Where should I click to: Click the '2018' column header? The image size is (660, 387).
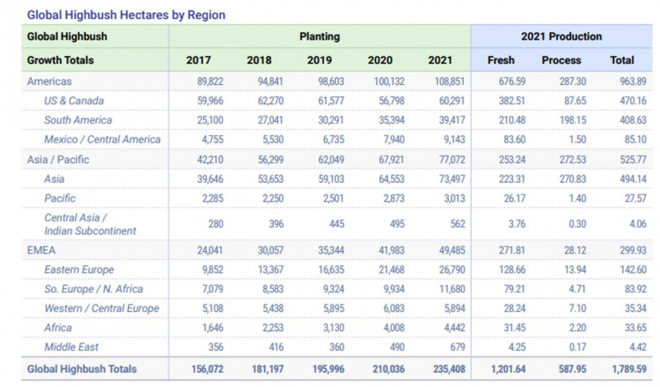[x=259, y=60]
